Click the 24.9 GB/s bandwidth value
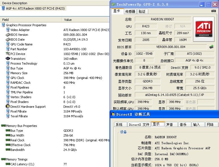This screenshot has width=219, height=167. click(70, 150)
